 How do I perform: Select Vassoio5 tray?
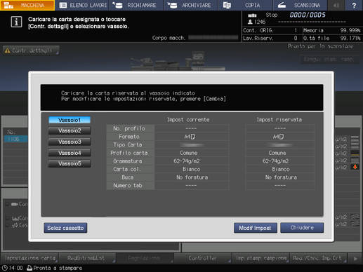[x=70, y=163]
